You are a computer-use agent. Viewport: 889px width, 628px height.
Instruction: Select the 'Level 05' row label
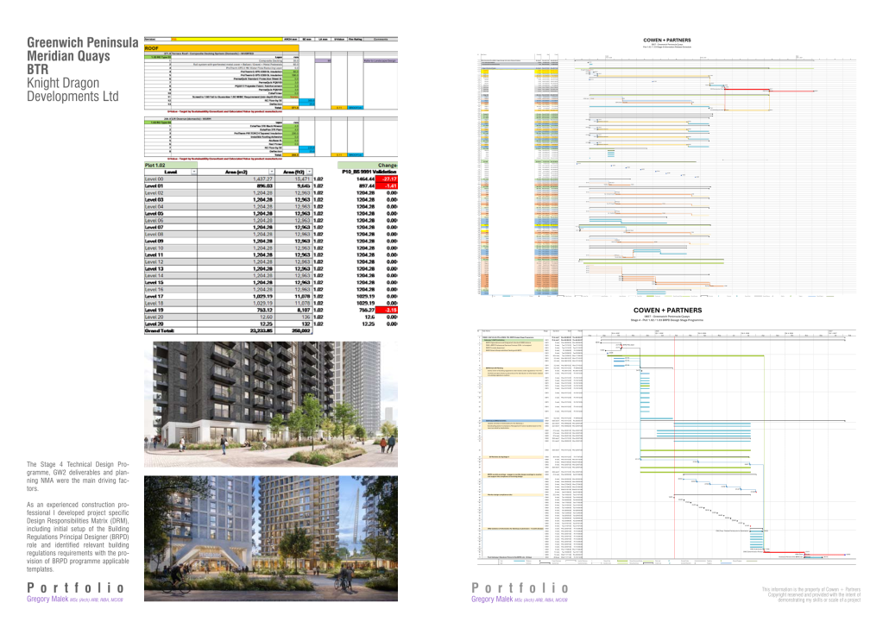point(154,214)
